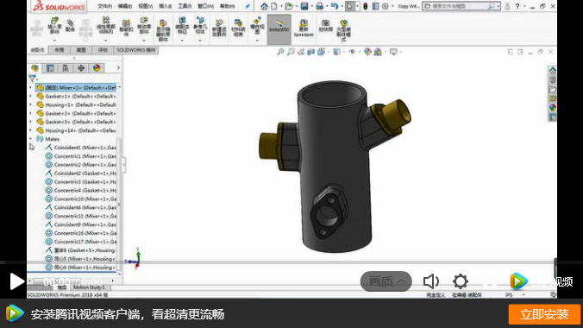Click the Update Speedpak icon
This screenshot has height=328, width=583.
[x=304, y=28]
